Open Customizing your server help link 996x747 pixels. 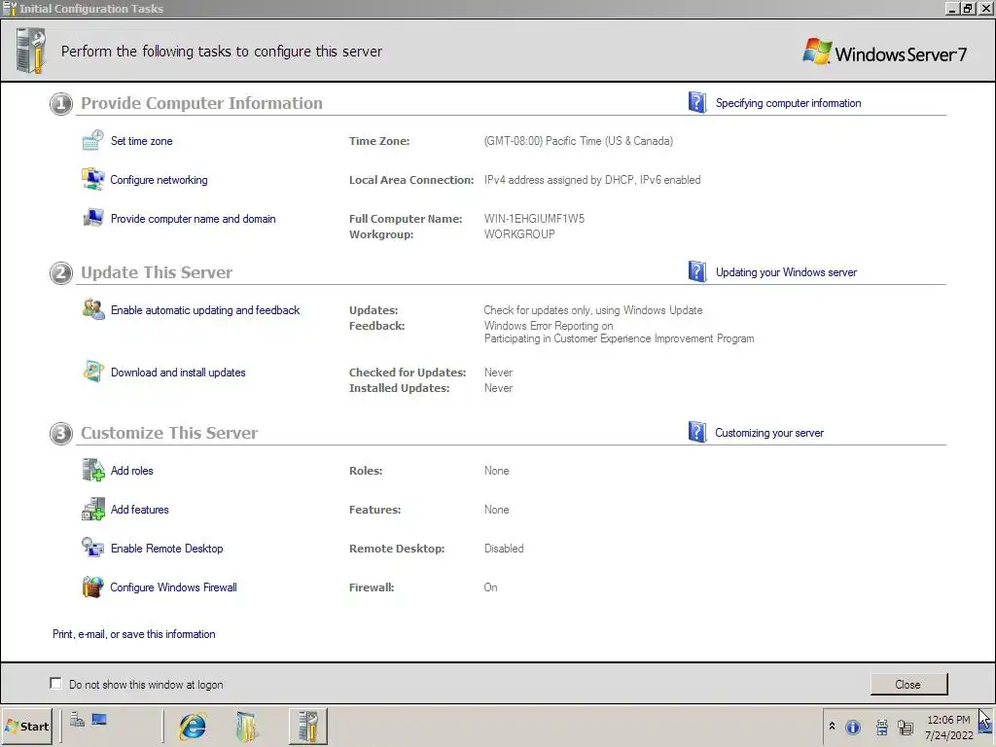[x=769, y=433]
